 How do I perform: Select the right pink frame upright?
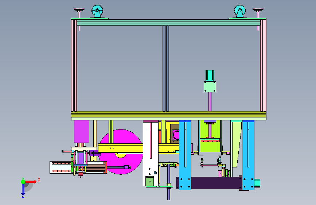(263, 66)
